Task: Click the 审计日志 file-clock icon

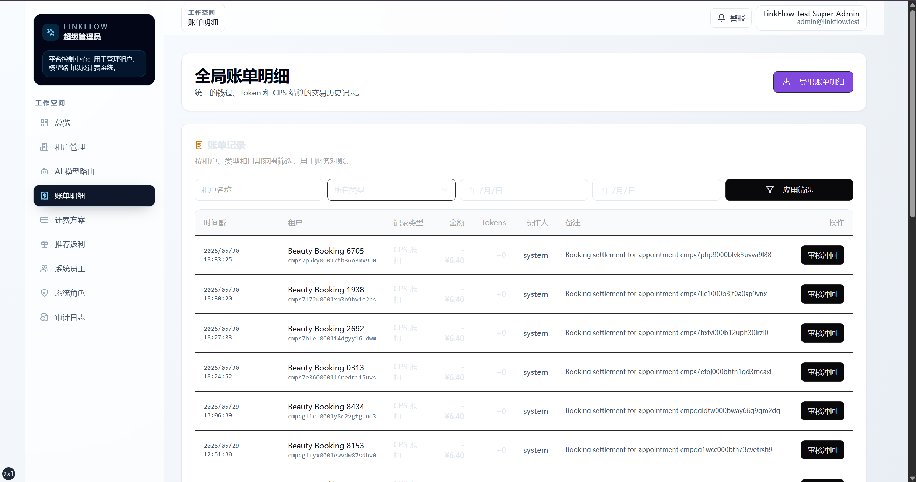Action: [44, 317]
